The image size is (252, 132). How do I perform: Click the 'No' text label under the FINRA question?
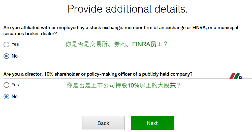pos(15,56)
